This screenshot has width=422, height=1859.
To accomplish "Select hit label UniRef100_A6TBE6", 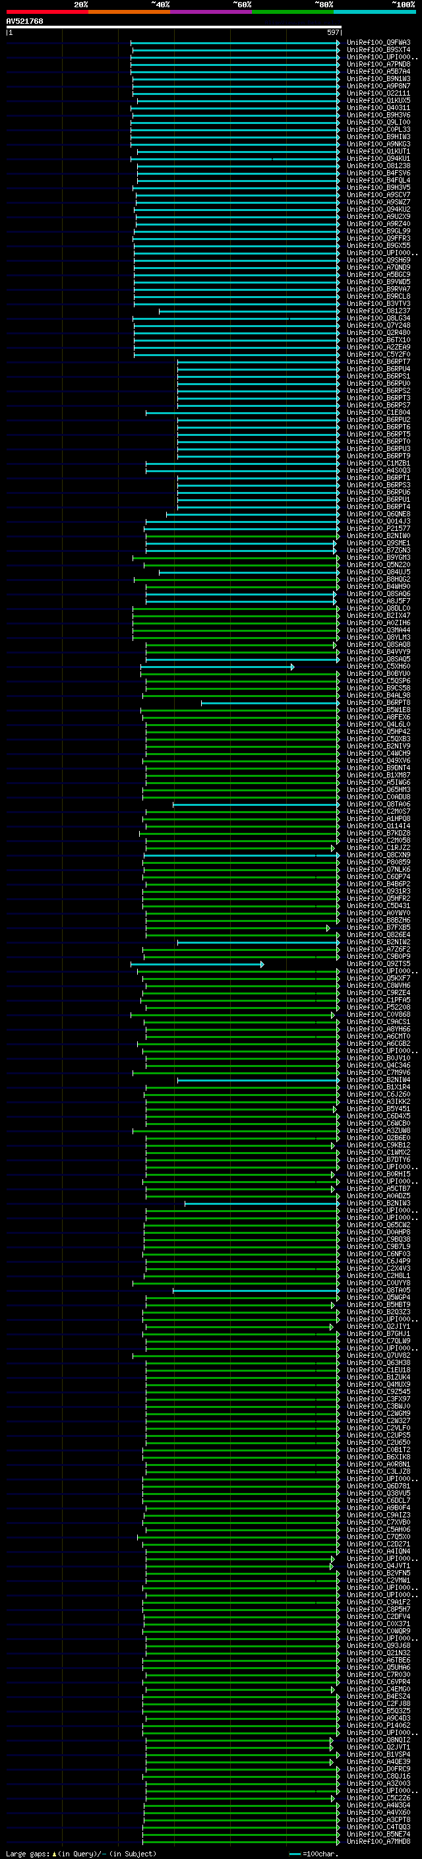I will click(x=378, y=1661).
